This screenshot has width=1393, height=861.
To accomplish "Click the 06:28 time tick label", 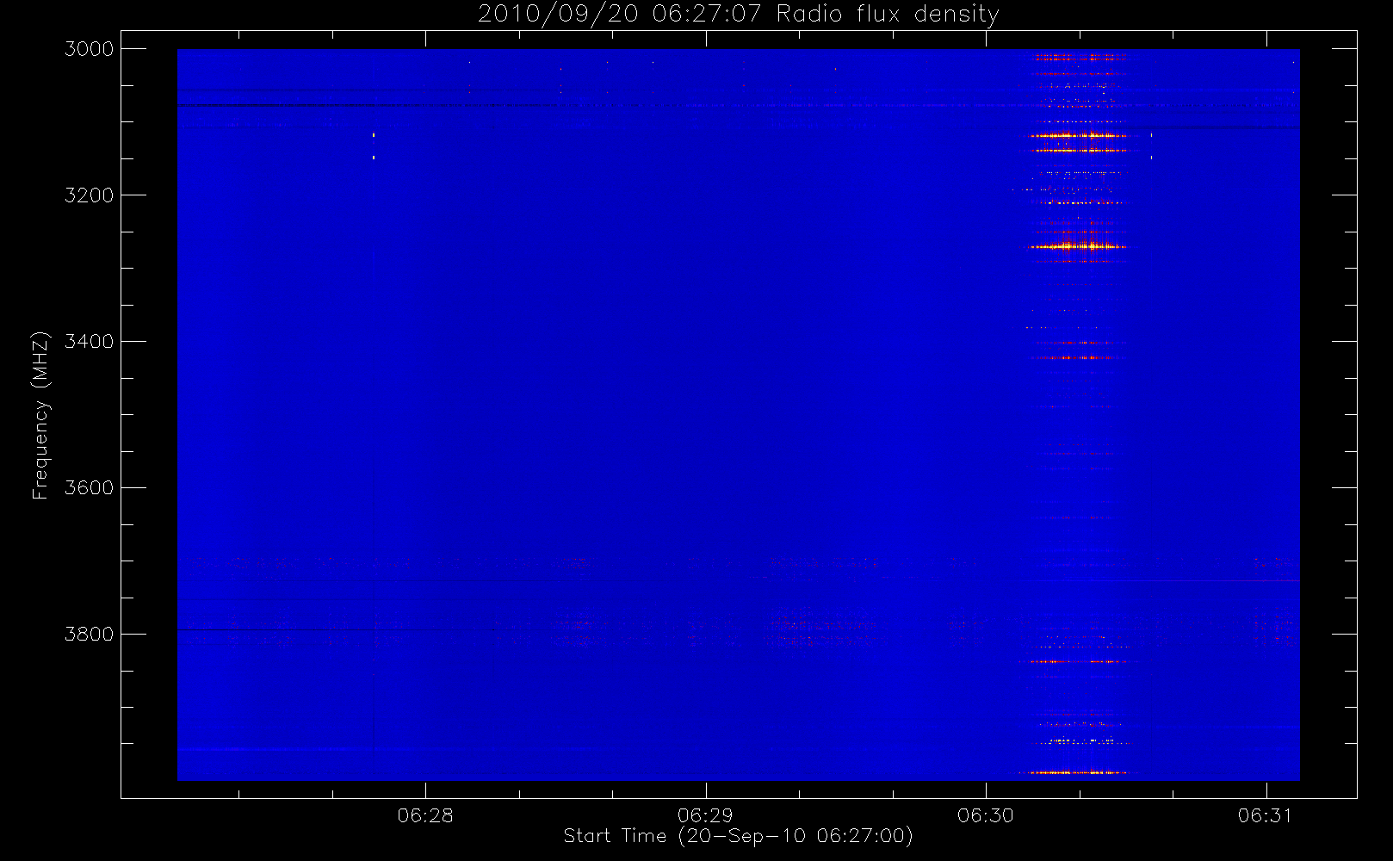I will 425,815.
